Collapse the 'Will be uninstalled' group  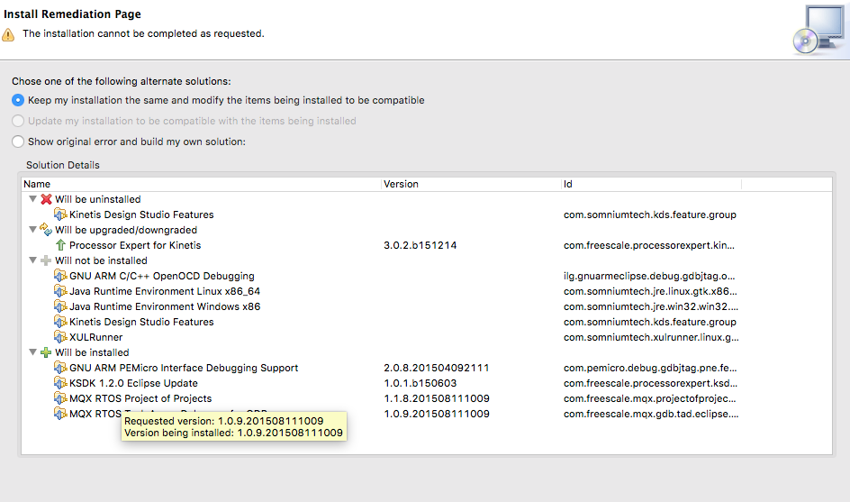click(33, 199)
